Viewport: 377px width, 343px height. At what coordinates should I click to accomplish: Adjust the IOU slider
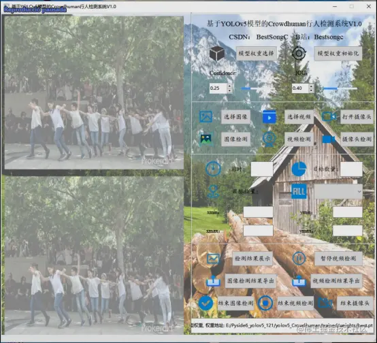pyautogui.click(x=340, y=88)
